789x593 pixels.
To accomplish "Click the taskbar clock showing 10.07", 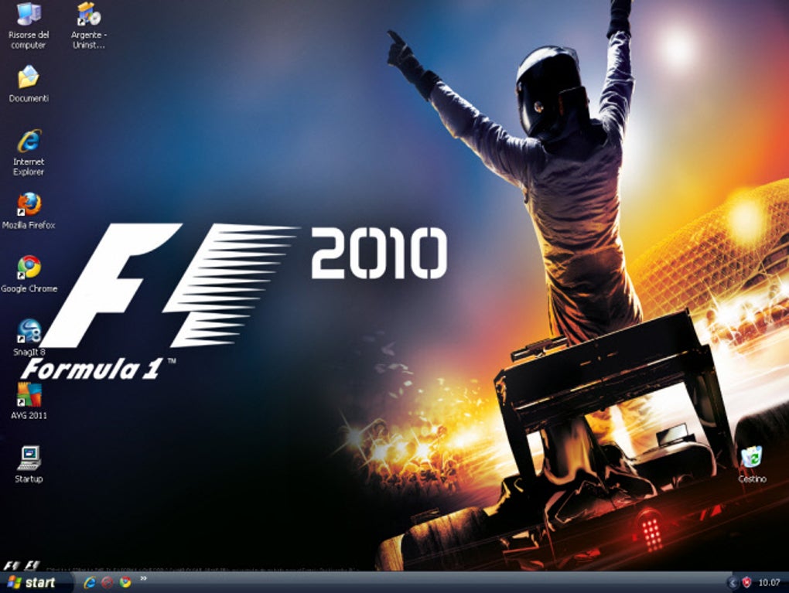I will (769, 582).
